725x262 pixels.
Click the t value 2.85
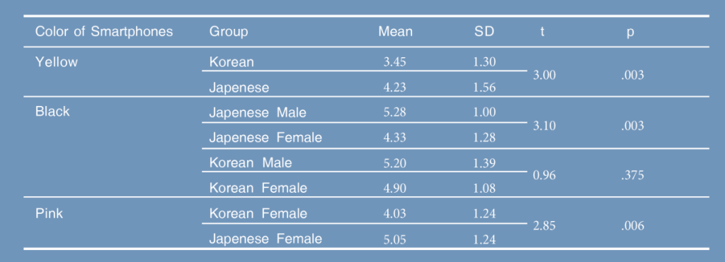pyautogui.click(x=544, y=226)
